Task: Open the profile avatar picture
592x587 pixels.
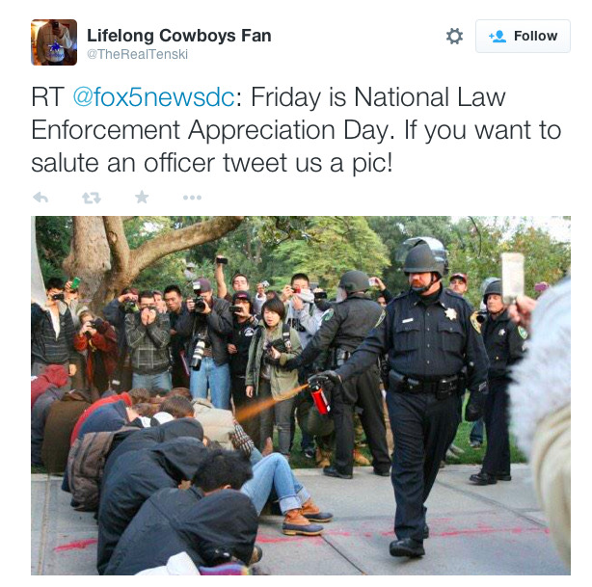Action: click(54, 42)
